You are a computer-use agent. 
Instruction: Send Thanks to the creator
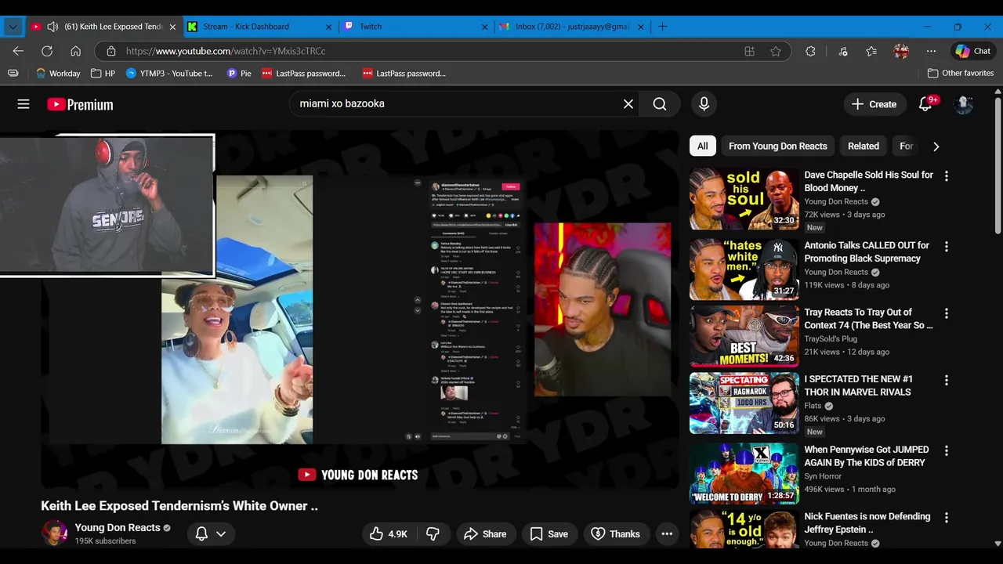(x=616, y=533)
